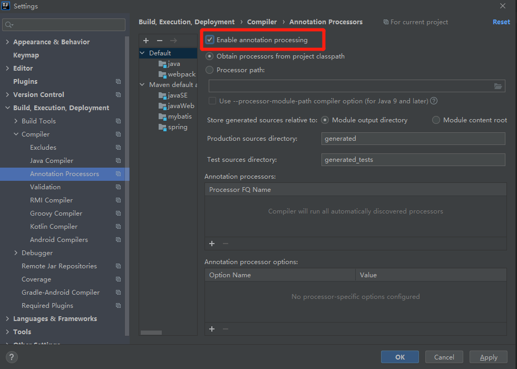The image size is (517, 369).
Task: Click the plus icon under Annotation processors table
Action: [212, 244]
